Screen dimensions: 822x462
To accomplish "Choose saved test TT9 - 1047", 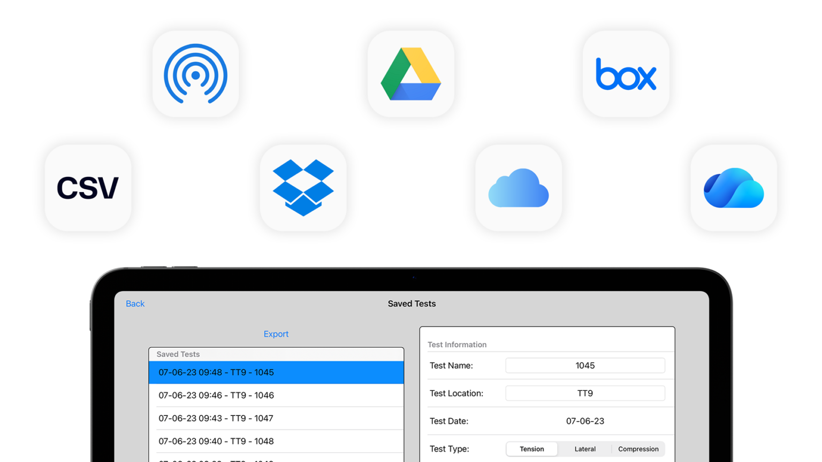I will coord(276,418).
